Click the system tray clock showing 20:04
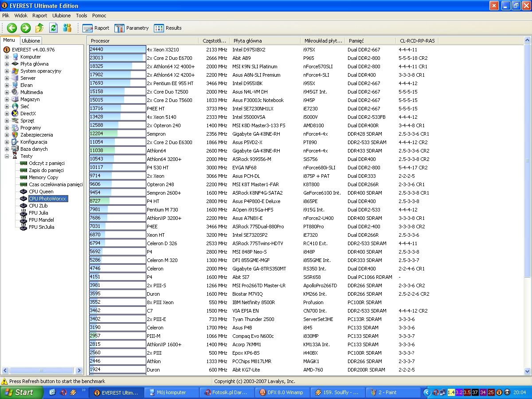 (520, 392)
